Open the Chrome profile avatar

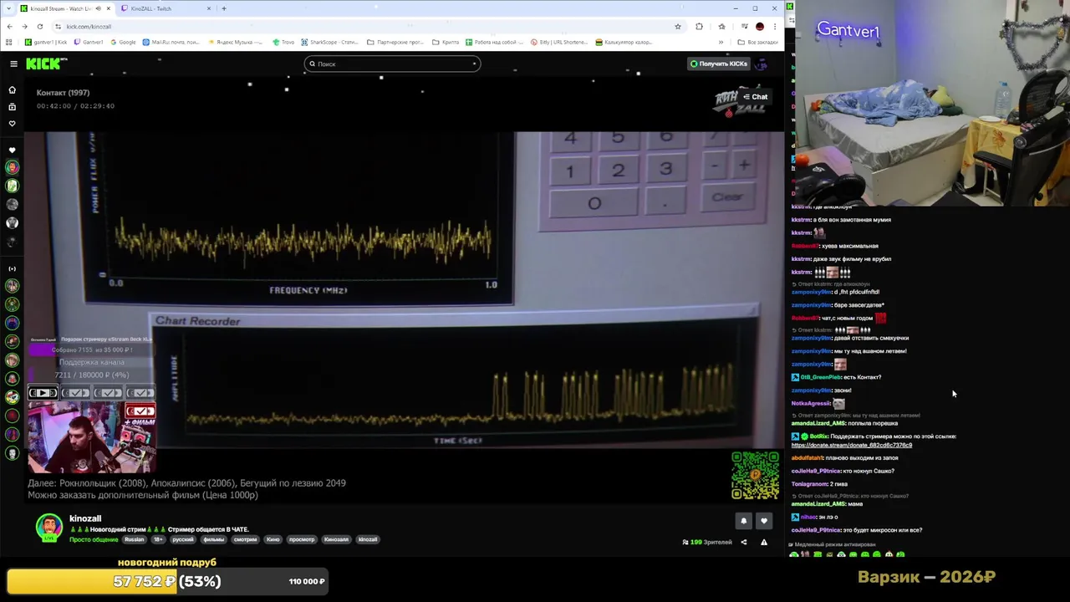759,26
